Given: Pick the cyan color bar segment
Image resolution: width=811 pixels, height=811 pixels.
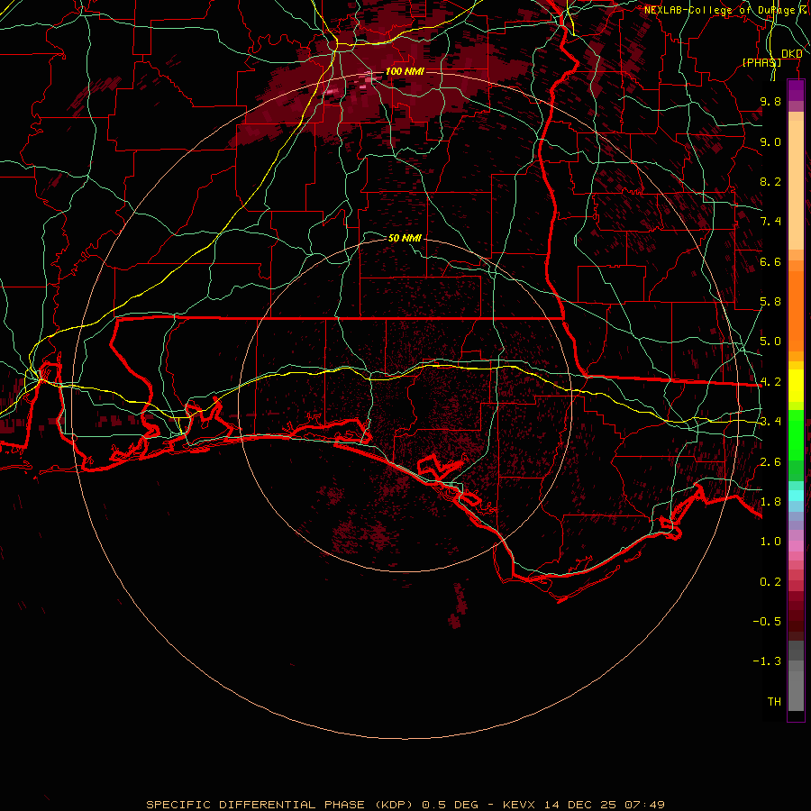Looking at the screenshot, I should (x=796, y=496).
